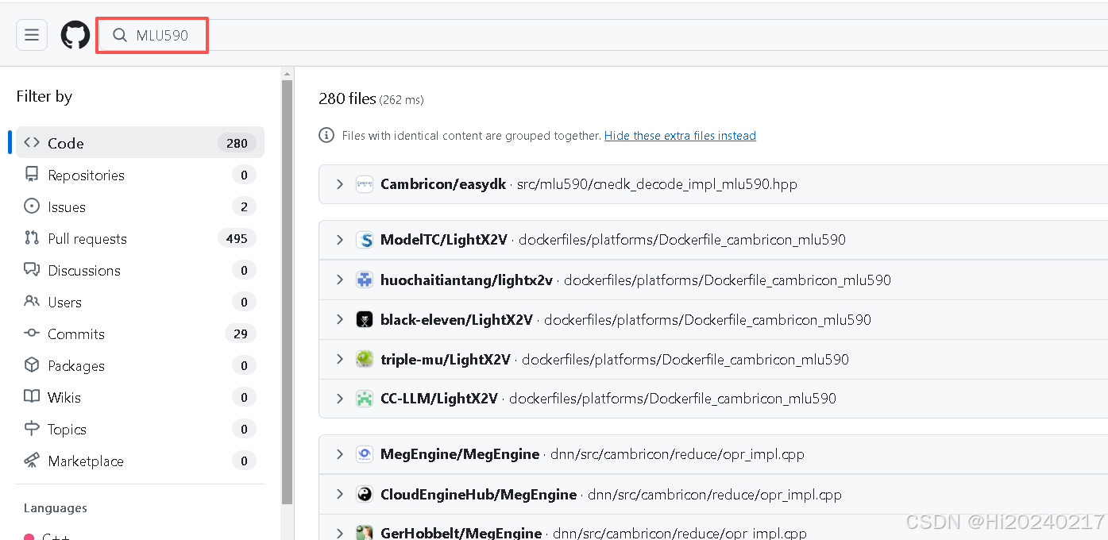Expand the huochaitiantang/lightx2v result
This screenshot has height=540, width=1108.
click(x=339, y=280)
